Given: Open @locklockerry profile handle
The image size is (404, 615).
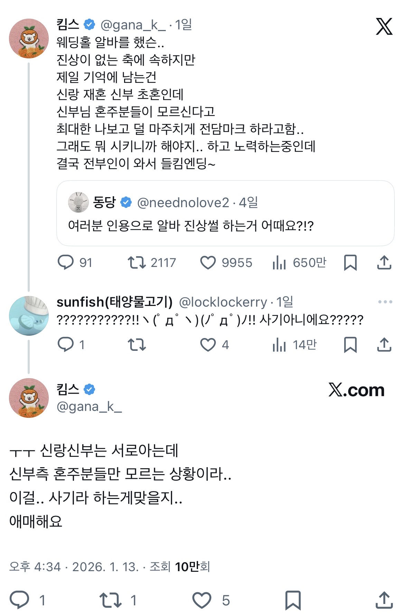Looking at the screenshot, I should coord(223,302).
